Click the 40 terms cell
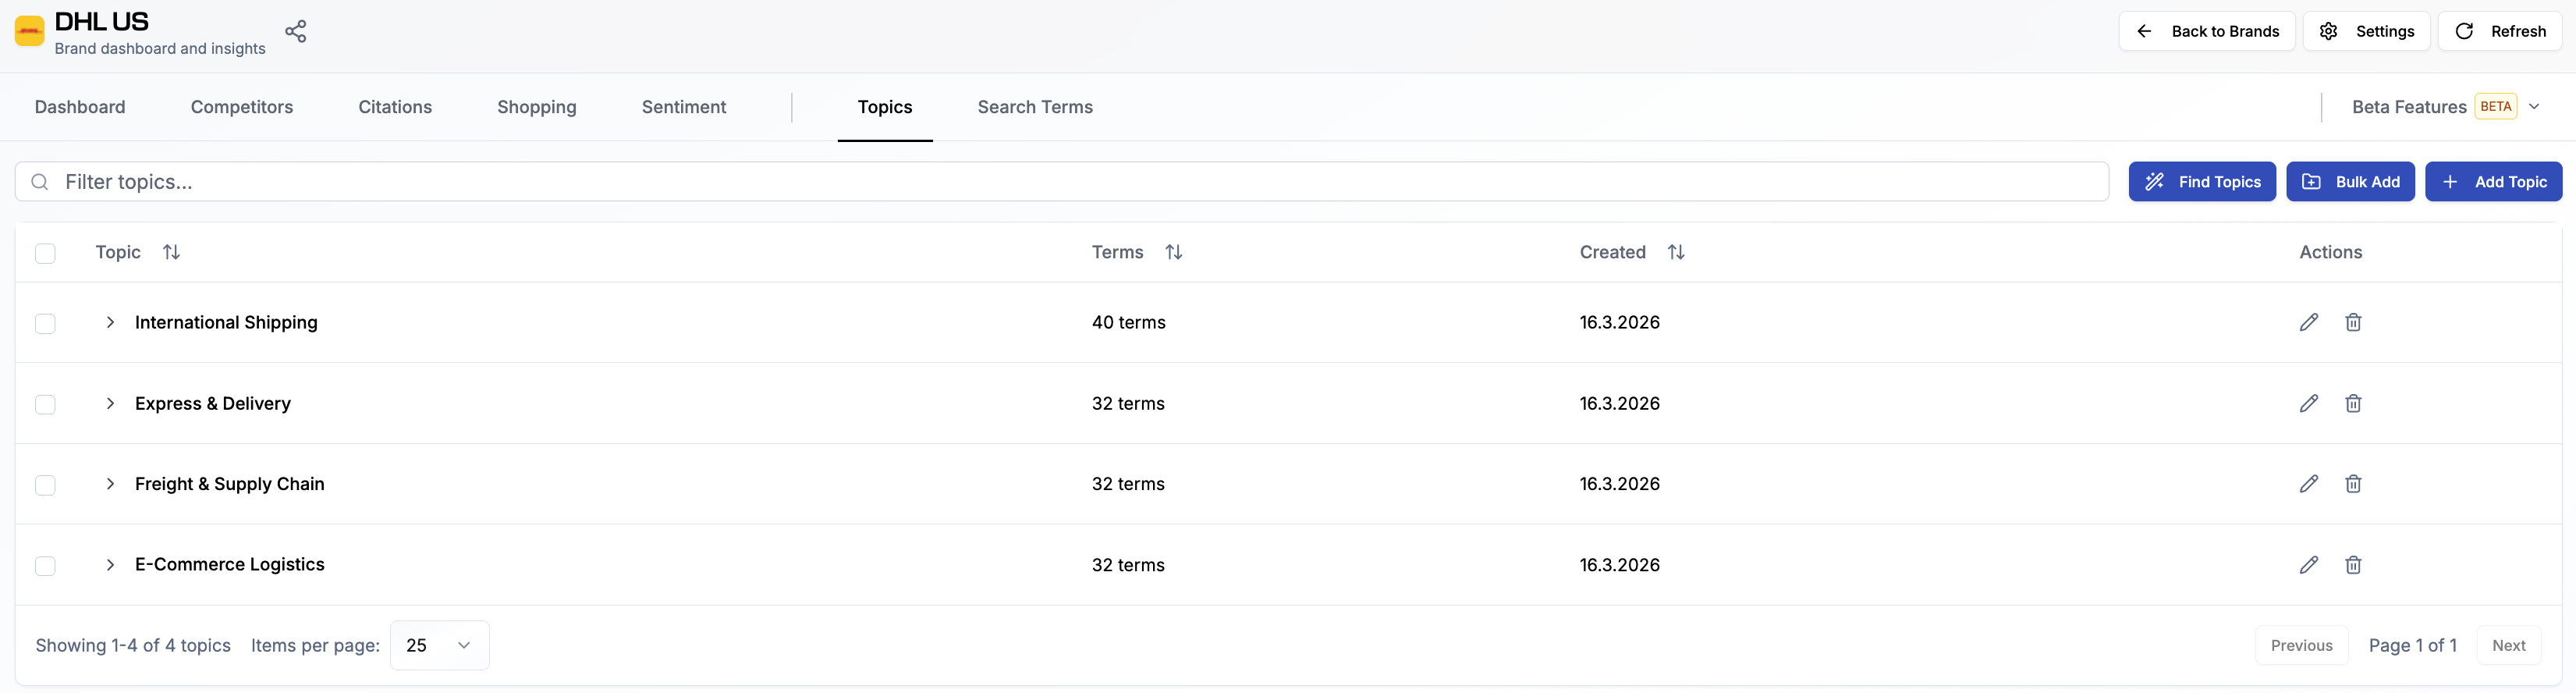2576x693 pixels. 1129,322
